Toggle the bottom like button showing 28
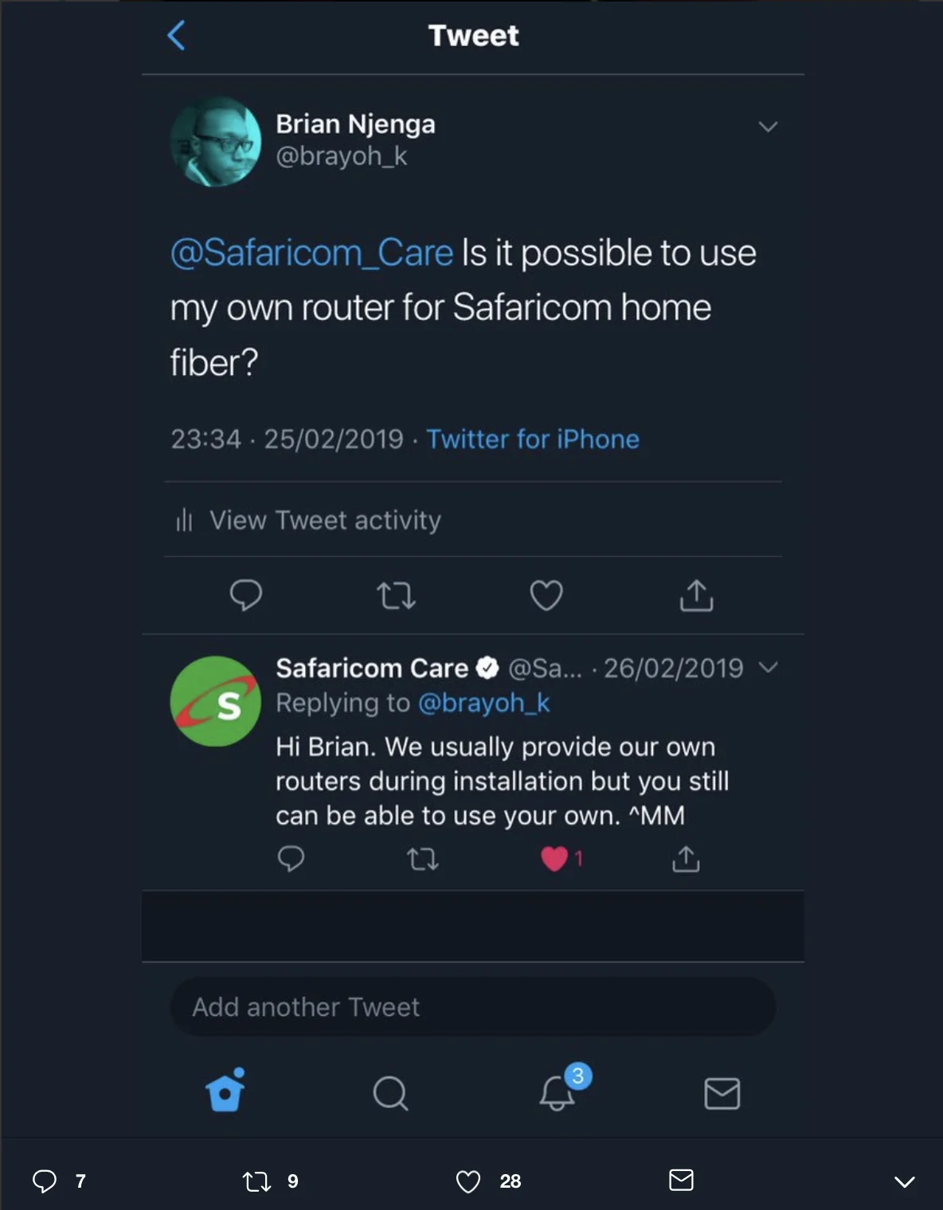This screenshot has height=1210, width=943. point(468,1181)
